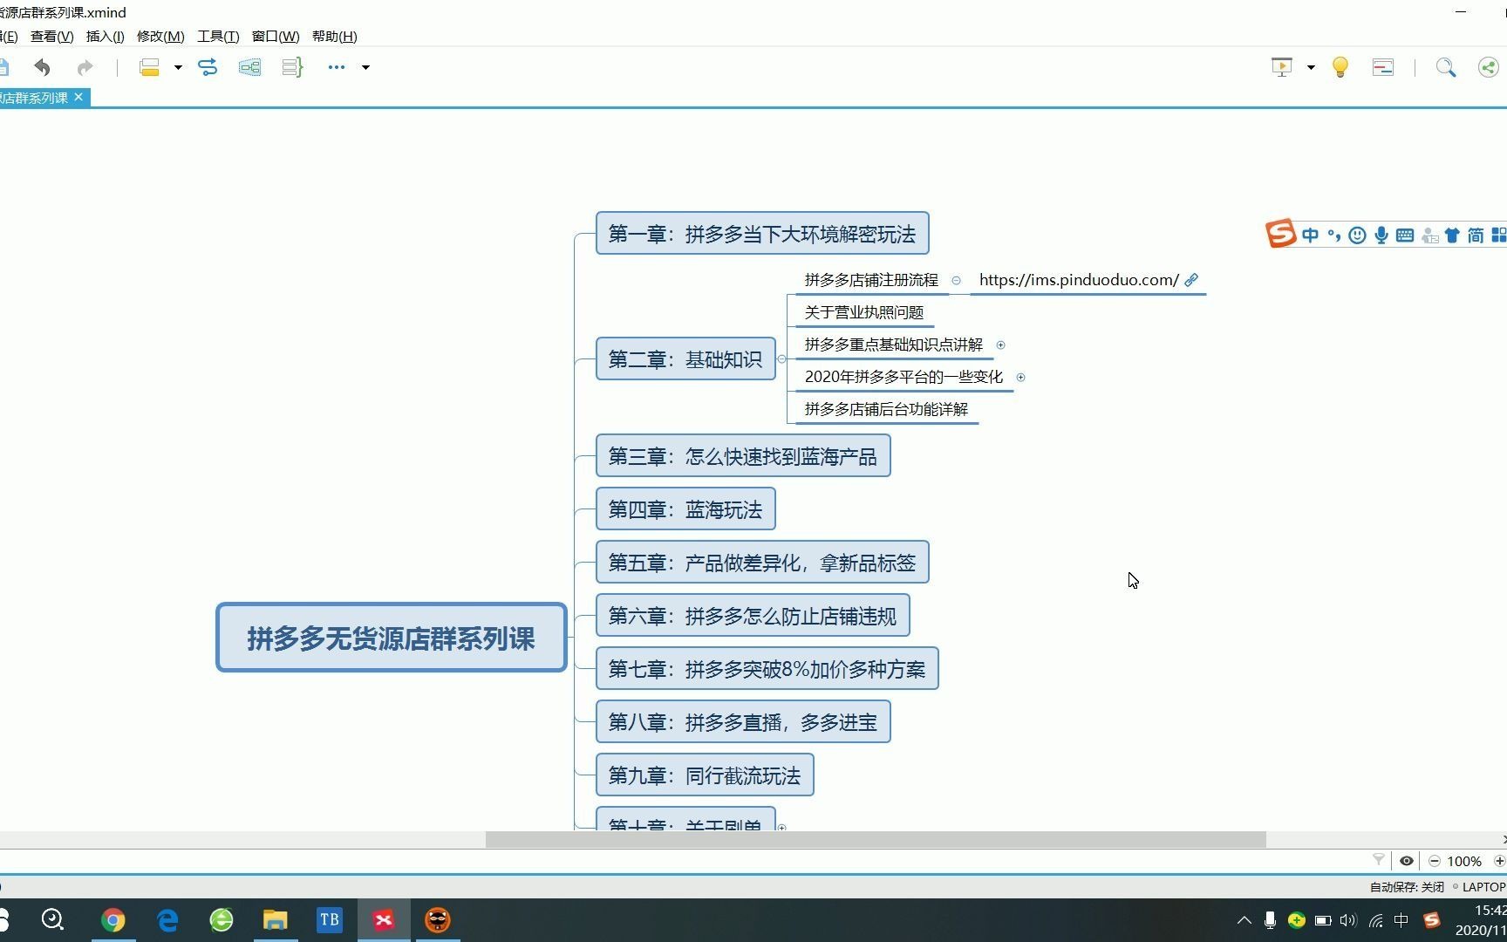Expand the 拼多多重点基础知识点讲解 subtopic
This screenshot has width=1507, height=942.
click(1001, 345)
